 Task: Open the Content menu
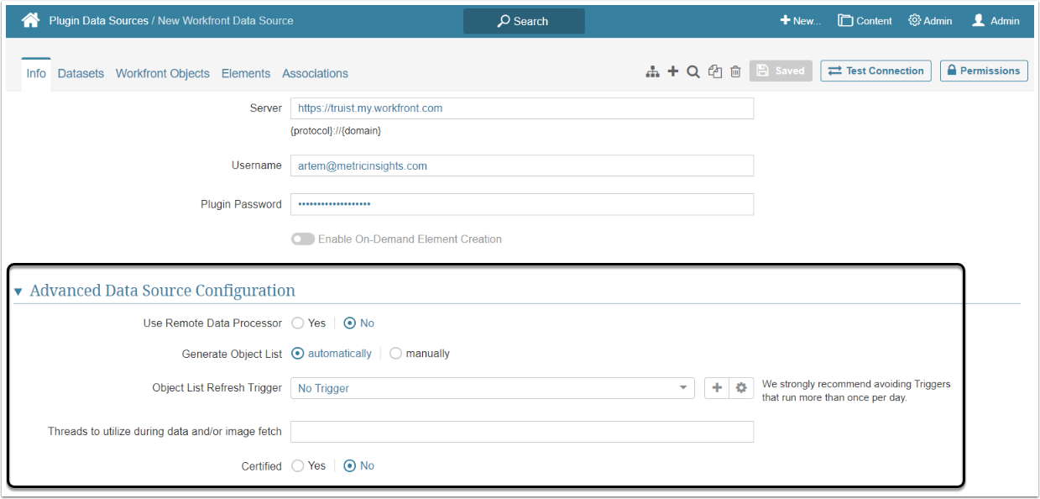(x=865, y=21)
